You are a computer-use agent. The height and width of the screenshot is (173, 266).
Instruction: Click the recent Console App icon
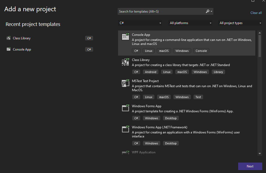[8, 49]
